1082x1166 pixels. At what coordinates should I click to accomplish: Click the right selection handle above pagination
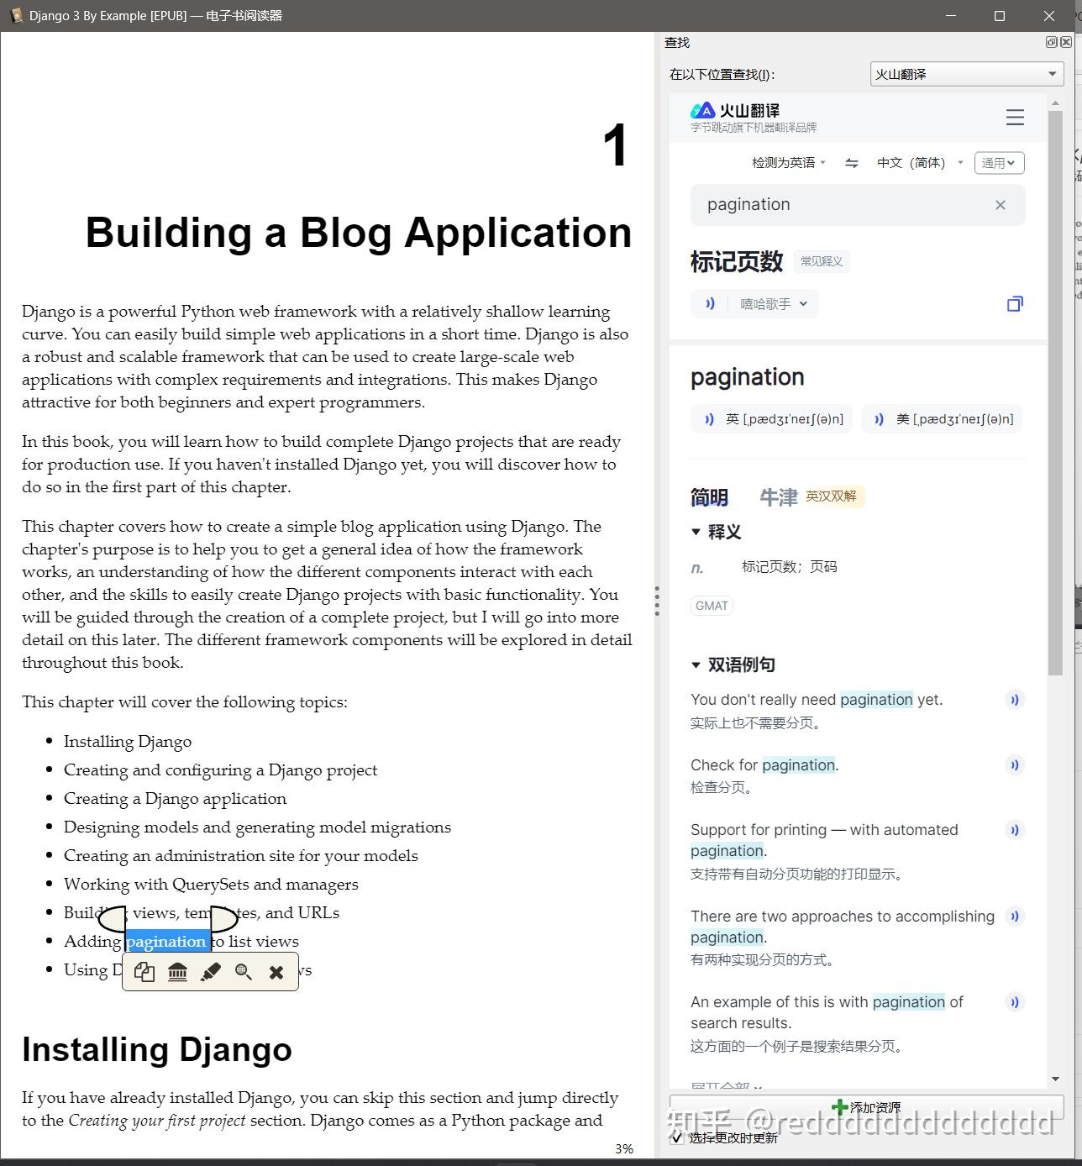coord(224,920)
